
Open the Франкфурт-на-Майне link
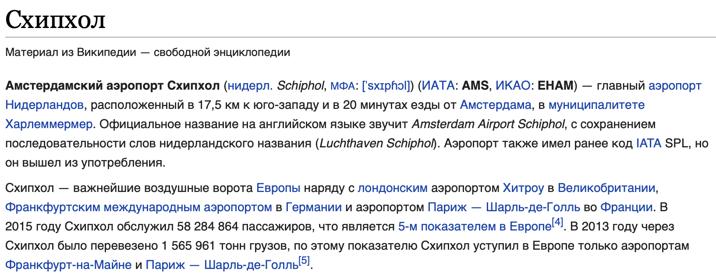68,265
